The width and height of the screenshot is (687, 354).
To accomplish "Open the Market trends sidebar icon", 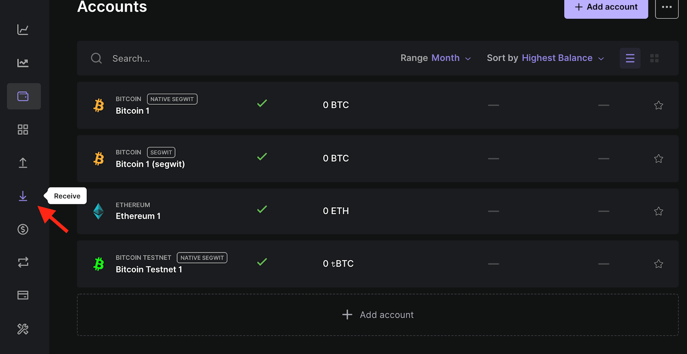I will [23, 63].
